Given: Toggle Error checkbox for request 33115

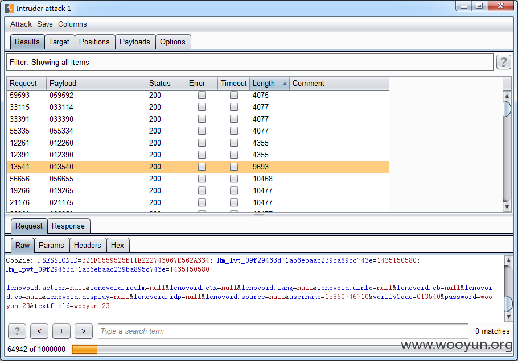Looking at the screenshot, I should [x=202, y=107].
